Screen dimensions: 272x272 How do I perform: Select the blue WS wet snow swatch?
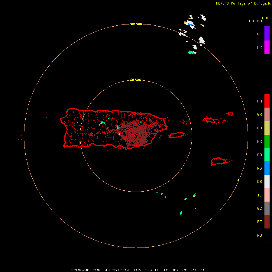pyautogui.click(x=267, y=168)
